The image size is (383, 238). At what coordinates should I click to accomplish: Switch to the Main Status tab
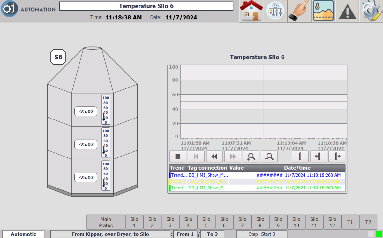pos(106,222)
